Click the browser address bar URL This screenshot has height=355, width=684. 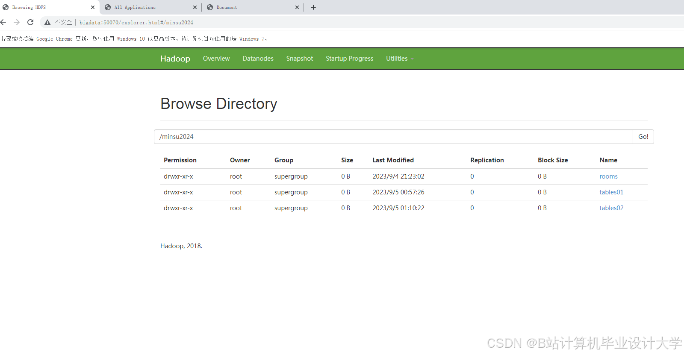pos(136,23)
